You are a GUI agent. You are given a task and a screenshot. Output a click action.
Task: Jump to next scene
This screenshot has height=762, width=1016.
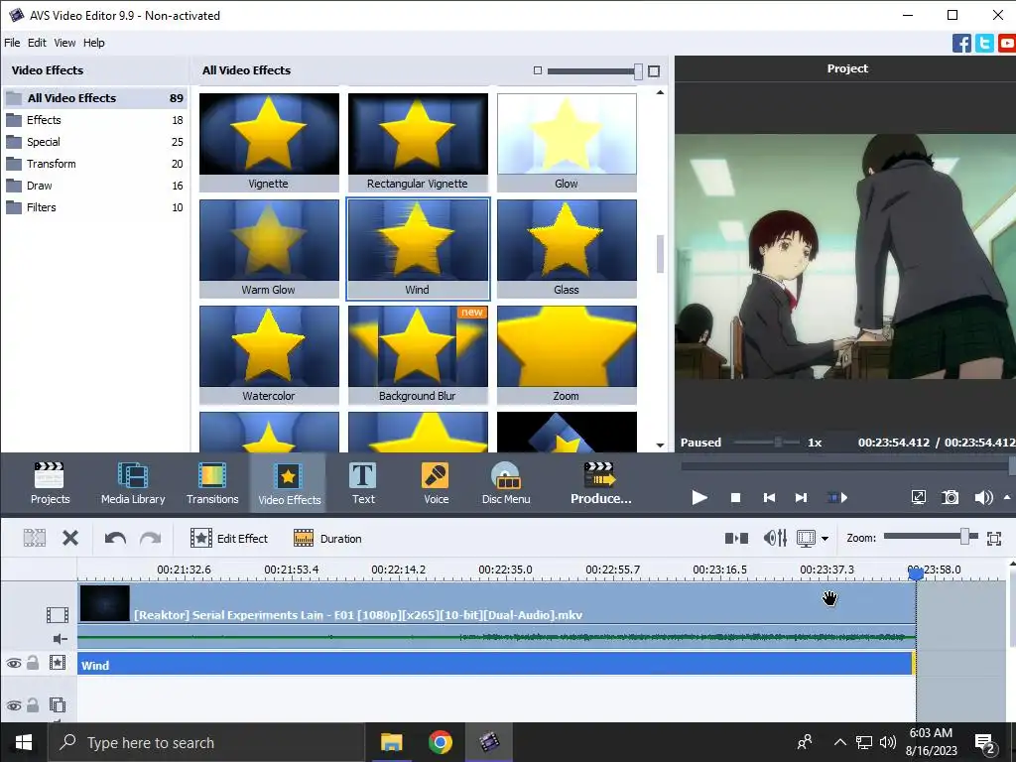point(837,498)
